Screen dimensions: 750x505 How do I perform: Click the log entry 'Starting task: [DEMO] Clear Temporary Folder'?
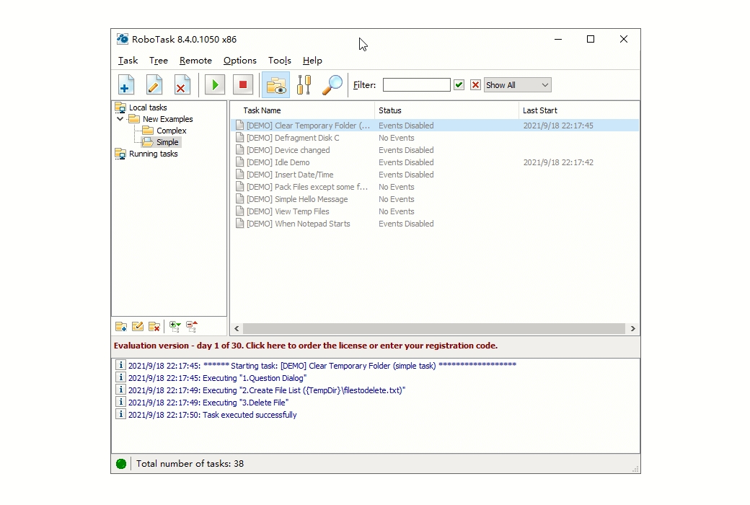(x=322, y=366)
